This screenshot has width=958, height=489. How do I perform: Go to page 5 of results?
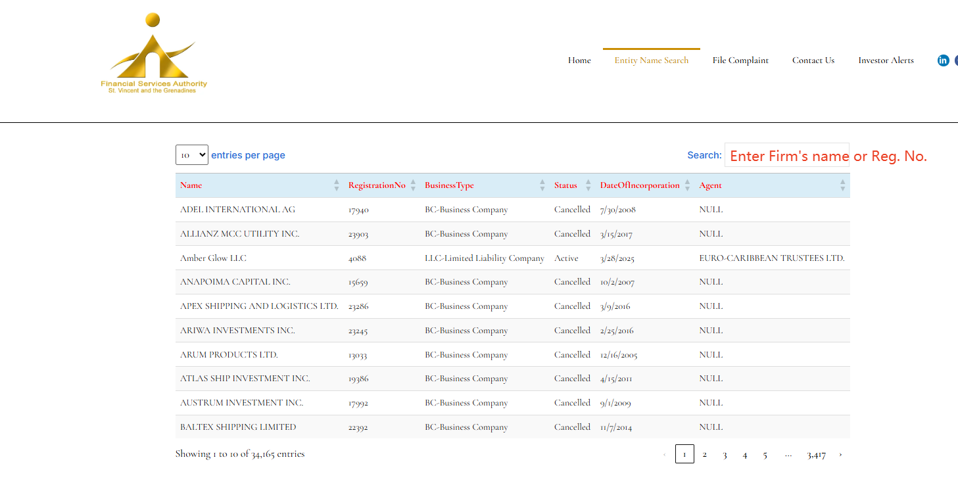(x=765, y=454)
